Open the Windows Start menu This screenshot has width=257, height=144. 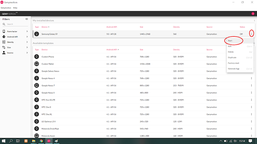[x=4, y=141]
